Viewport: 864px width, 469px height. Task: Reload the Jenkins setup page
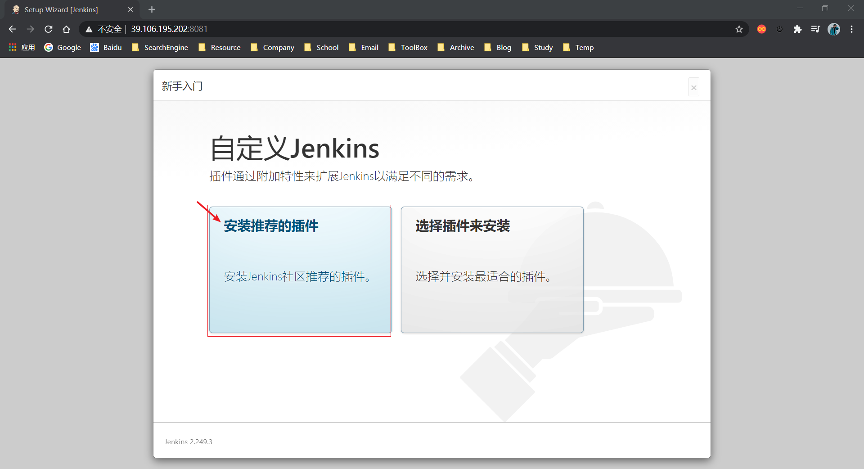[48, 29]
